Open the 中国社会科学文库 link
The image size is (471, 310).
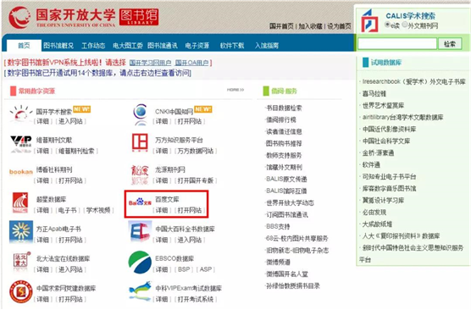tap(386, 141)
